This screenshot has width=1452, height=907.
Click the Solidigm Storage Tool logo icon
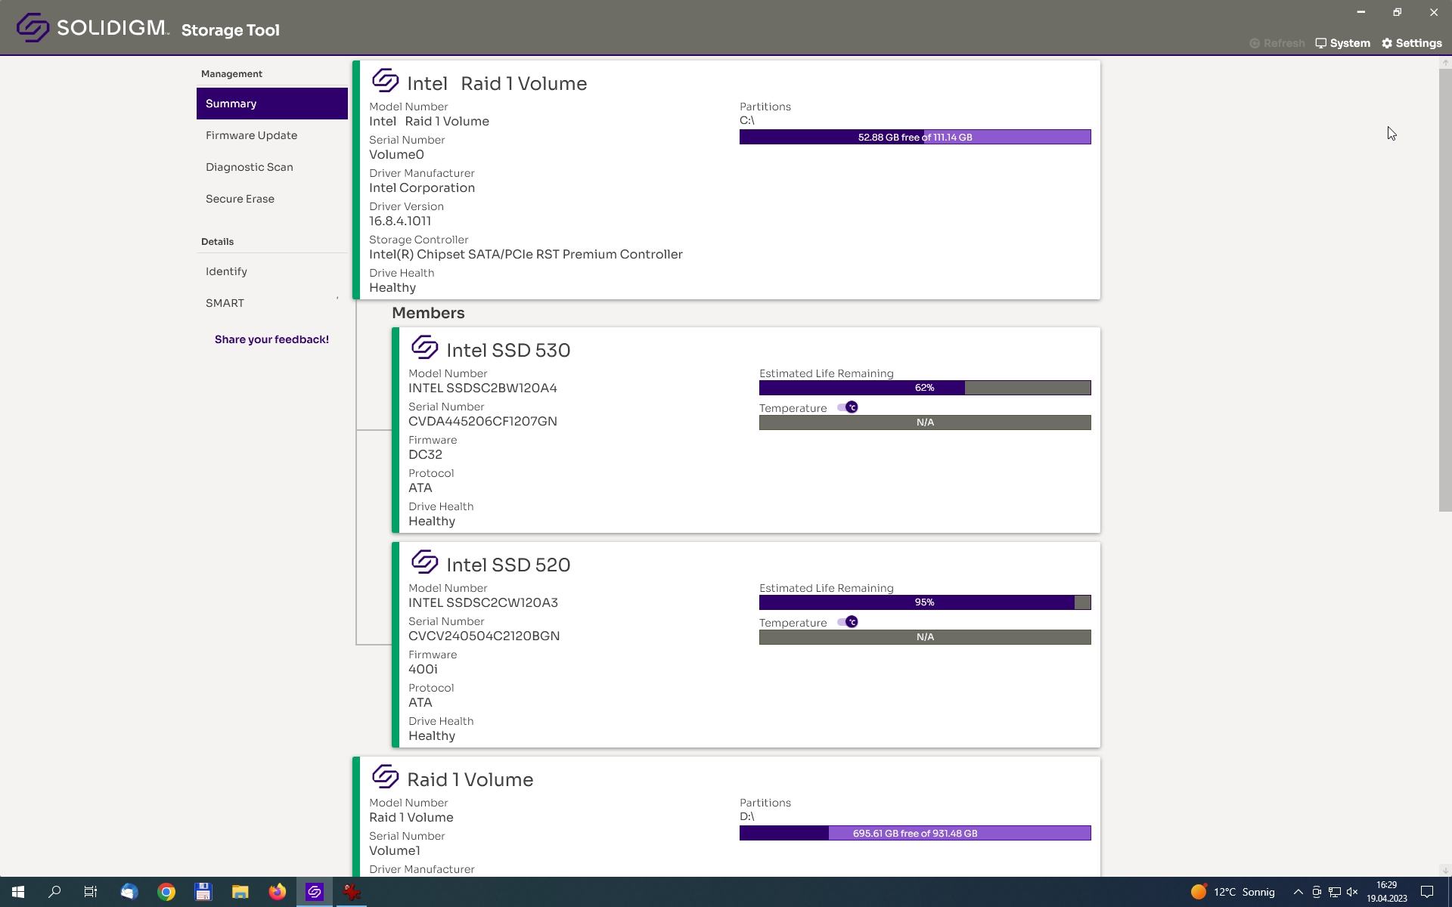[x=30, y=27]
